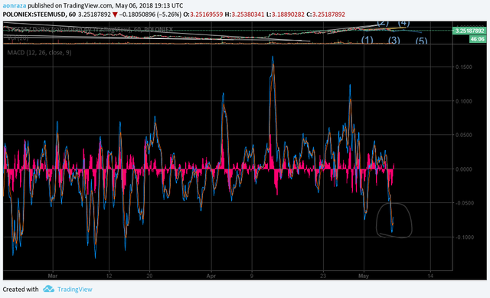Screen dimensions: 490x298
Task: Click the 14 date label on the time axis
Action: pyautogui.click(x=430, y=276)
